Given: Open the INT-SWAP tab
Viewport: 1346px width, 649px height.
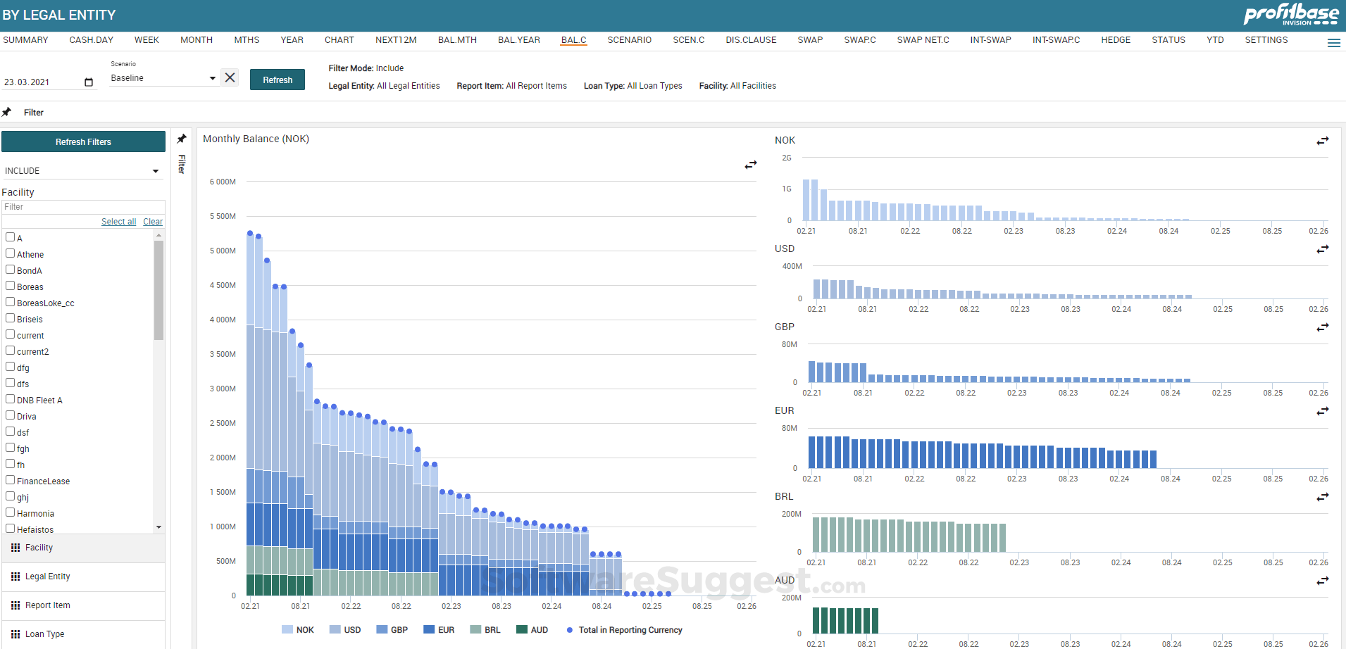Looking at the screenshot, I should pyautogui.click(x=990, y=40).
